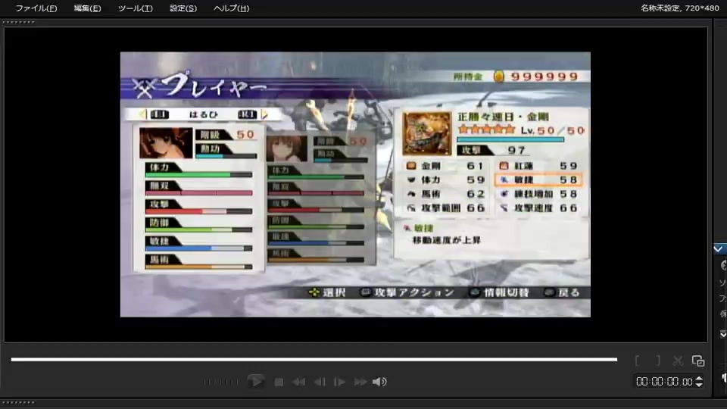Open the ヘルプ(H) menu
This screenshot has height=409, width=727.
232,8
